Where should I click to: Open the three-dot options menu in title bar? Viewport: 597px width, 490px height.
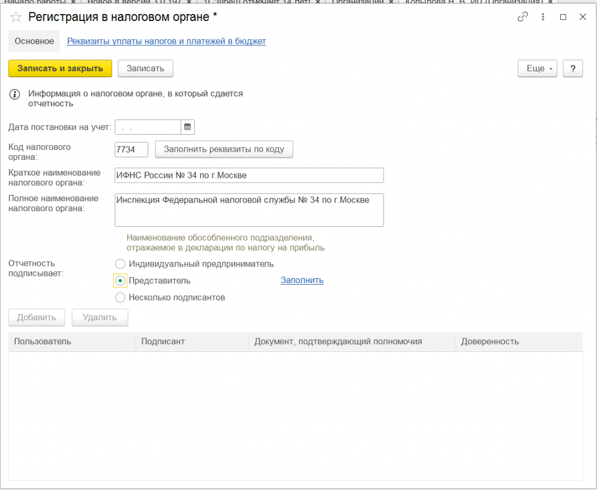click(543, 17)
